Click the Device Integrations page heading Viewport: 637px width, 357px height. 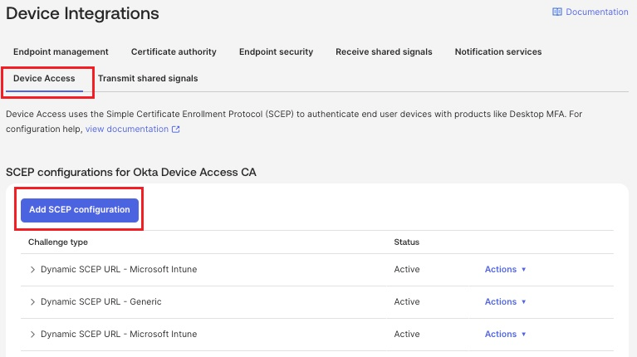(82, 13)
